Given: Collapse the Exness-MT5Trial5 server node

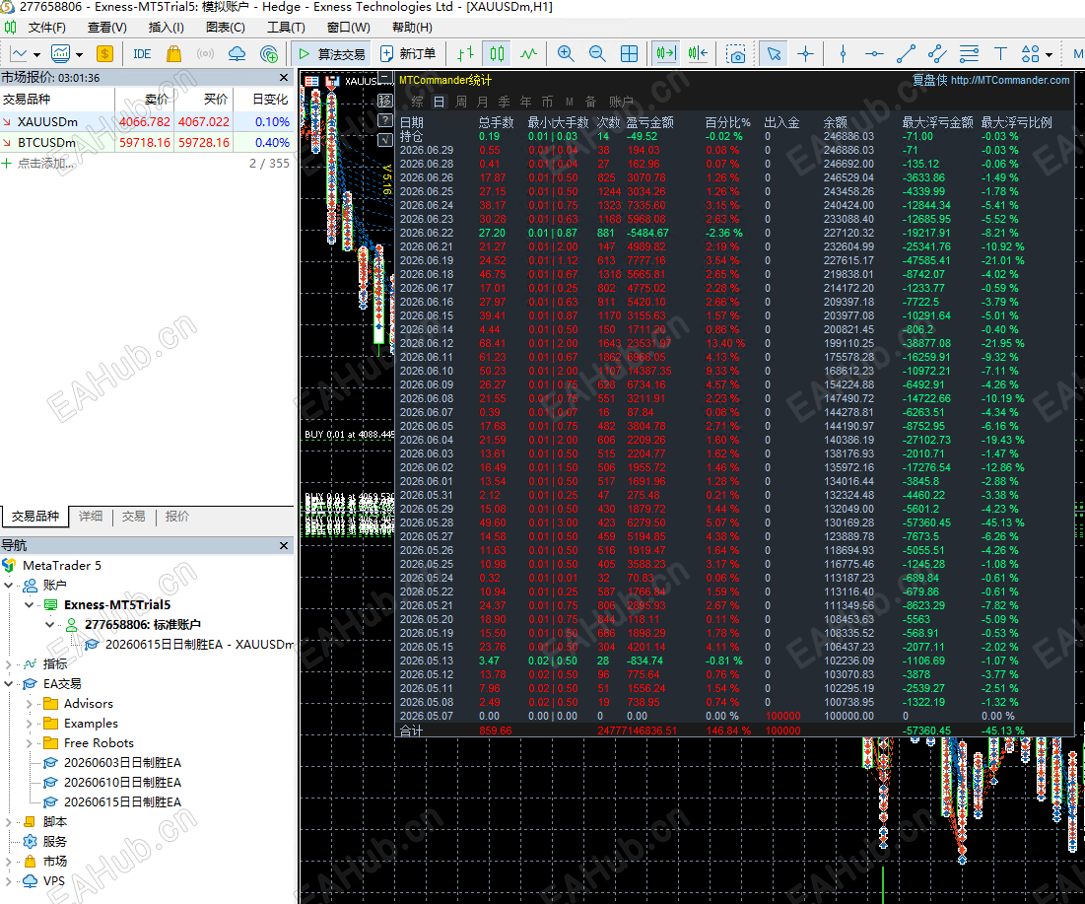Looking at the screenshot, I should (29, 605).
